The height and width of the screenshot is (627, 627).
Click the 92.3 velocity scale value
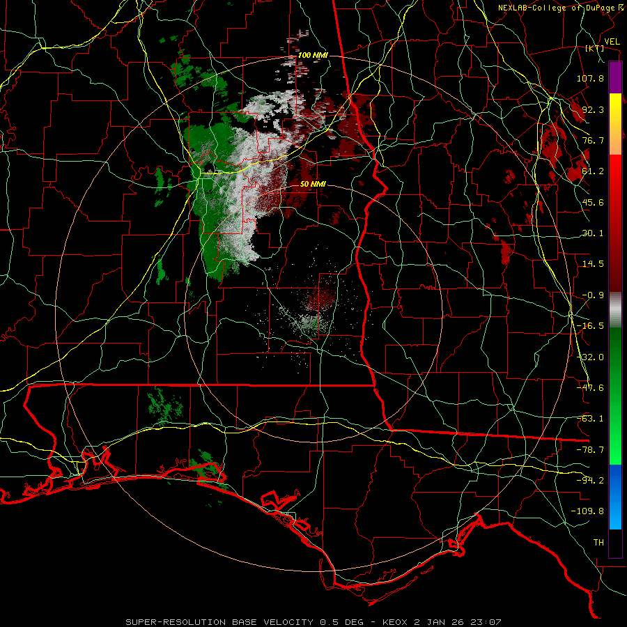593,109
